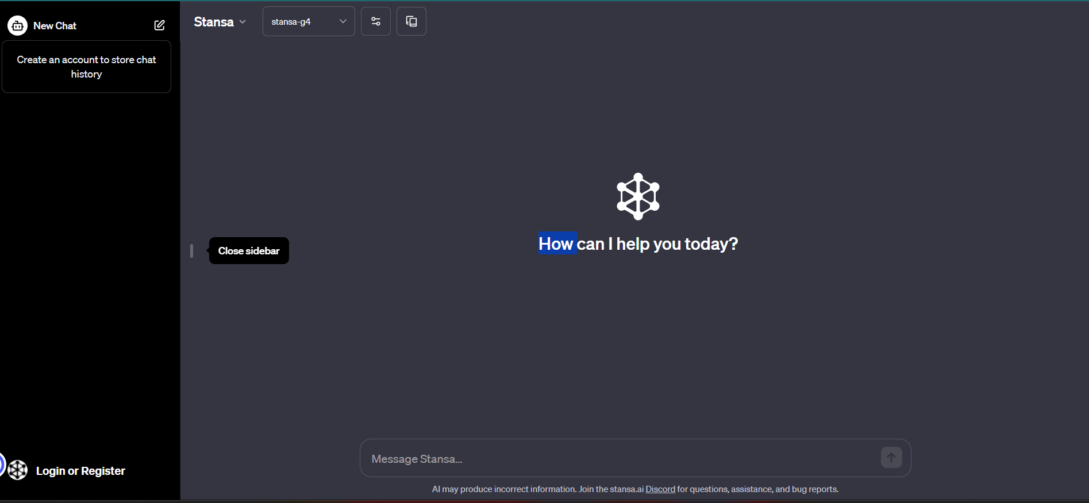Click the robot icon beside New Chat
The width and height of the screenshot is (1089, 503).
click(x=17, y=25)
